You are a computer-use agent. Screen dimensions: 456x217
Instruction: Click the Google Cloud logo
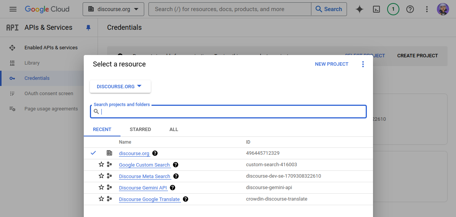[x=47, y=9]
